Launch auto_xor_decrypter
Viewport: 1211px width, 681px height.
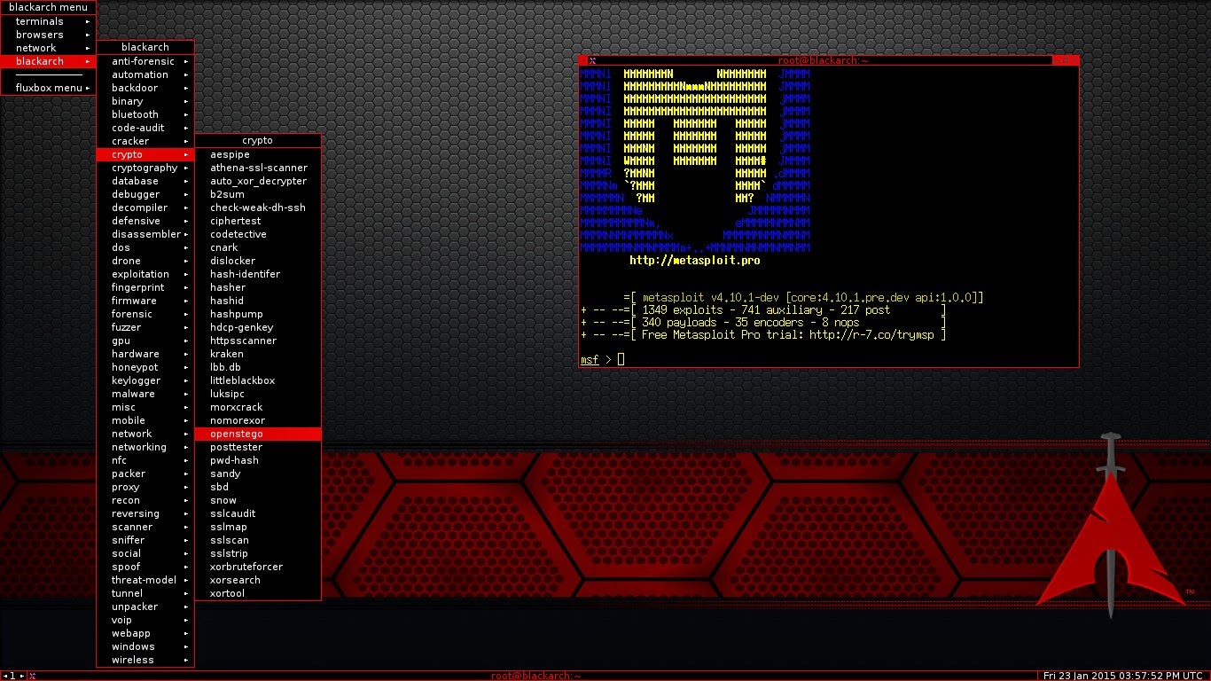258,181
